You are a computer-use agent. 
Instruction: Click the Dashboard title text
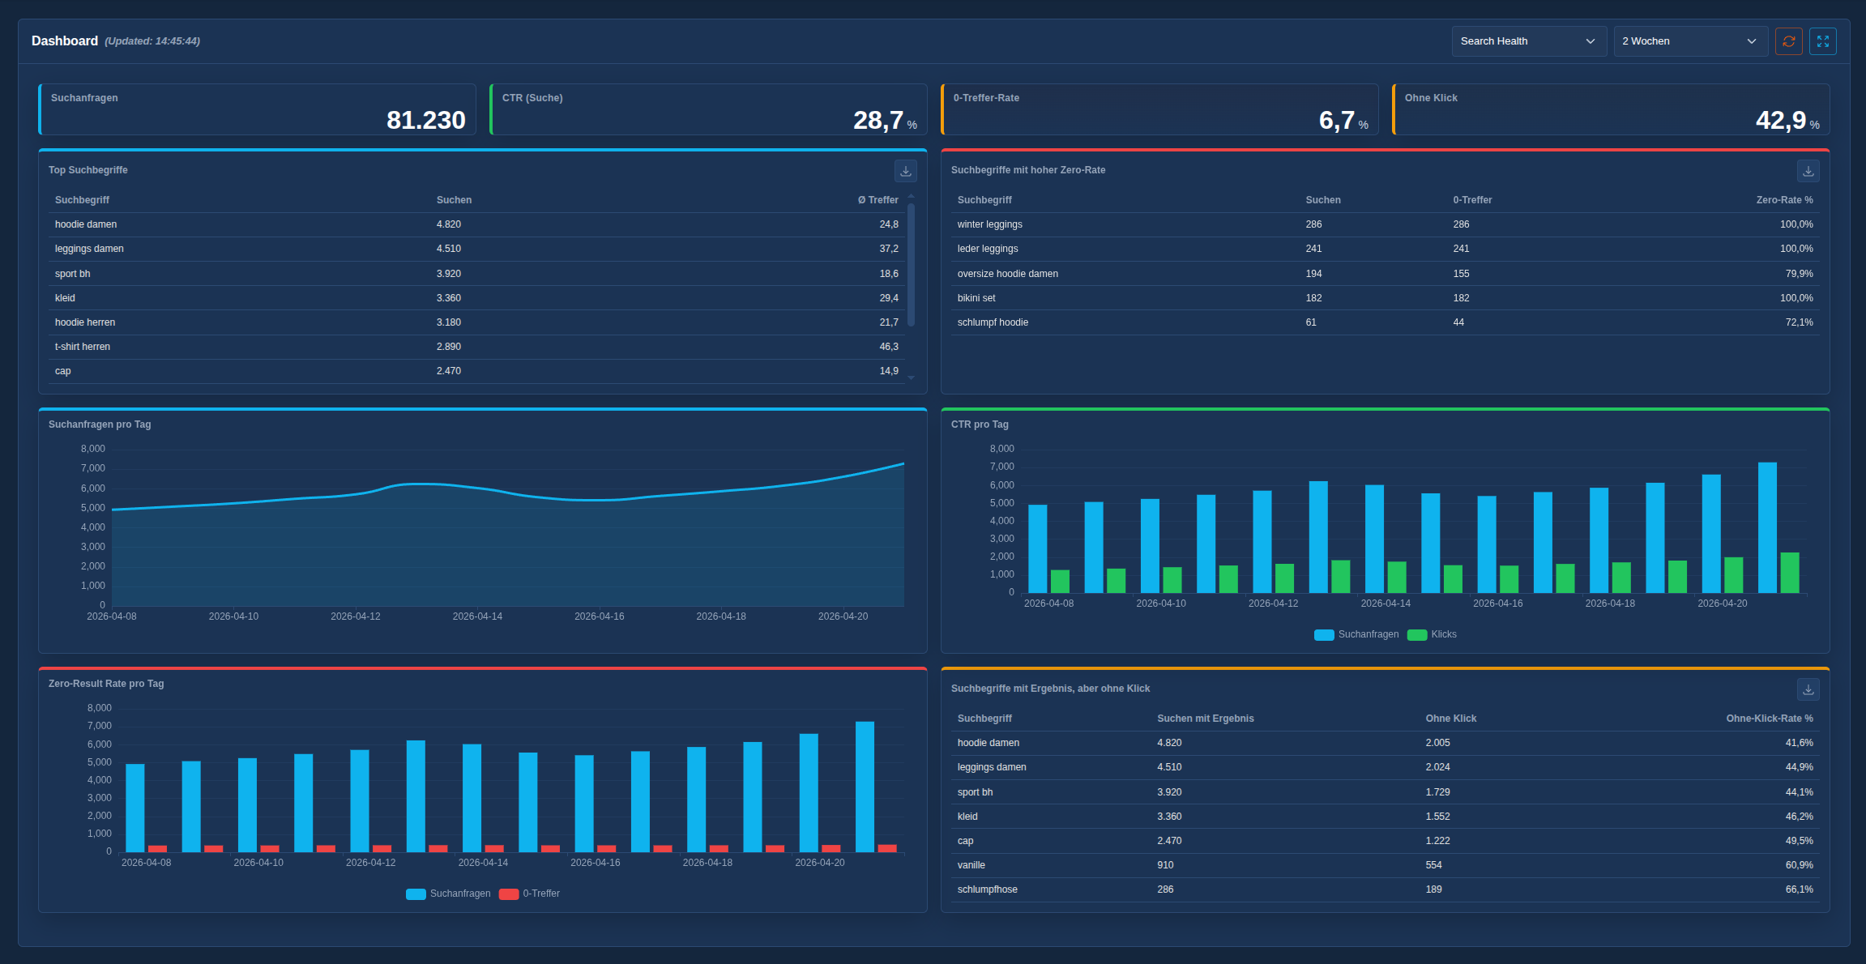pos(65,41)
